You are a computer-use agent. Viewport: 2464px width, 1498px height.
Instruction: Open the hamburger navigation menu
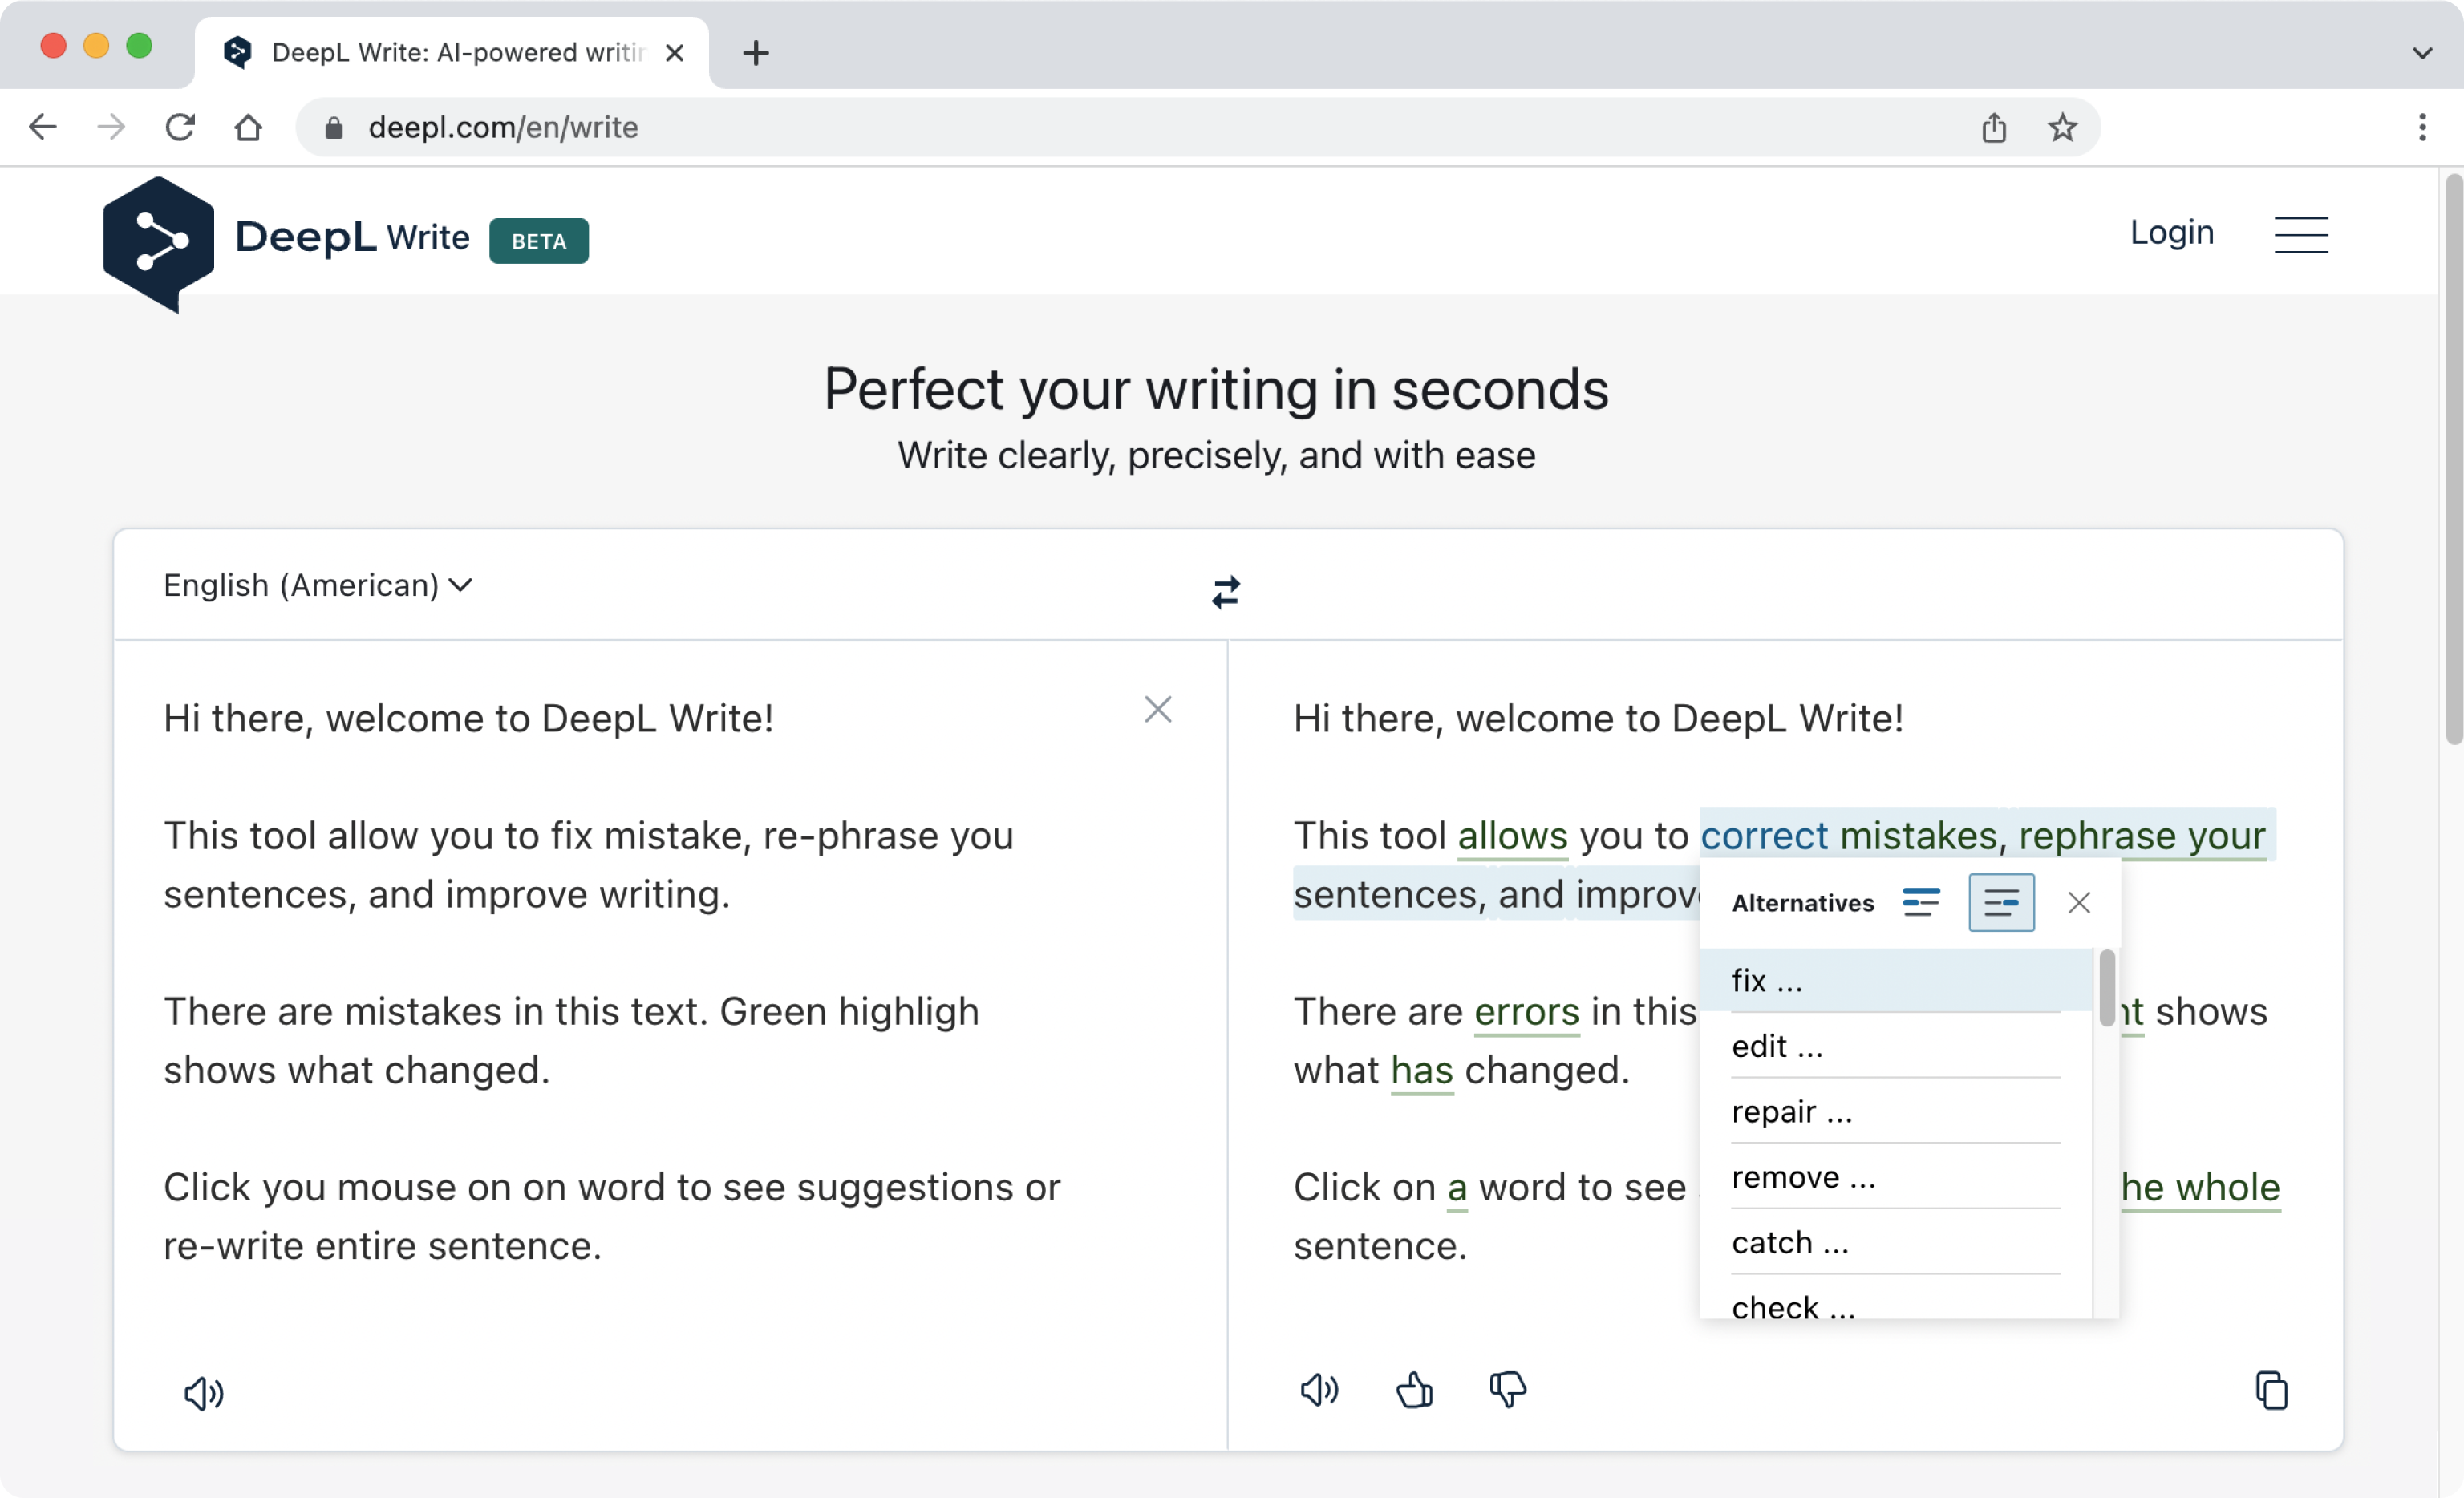2300,235
